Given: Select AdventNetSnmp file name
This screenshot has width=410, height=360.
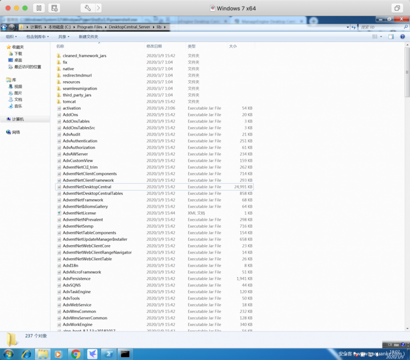Looking at the screenshot, I should [78, 226].
